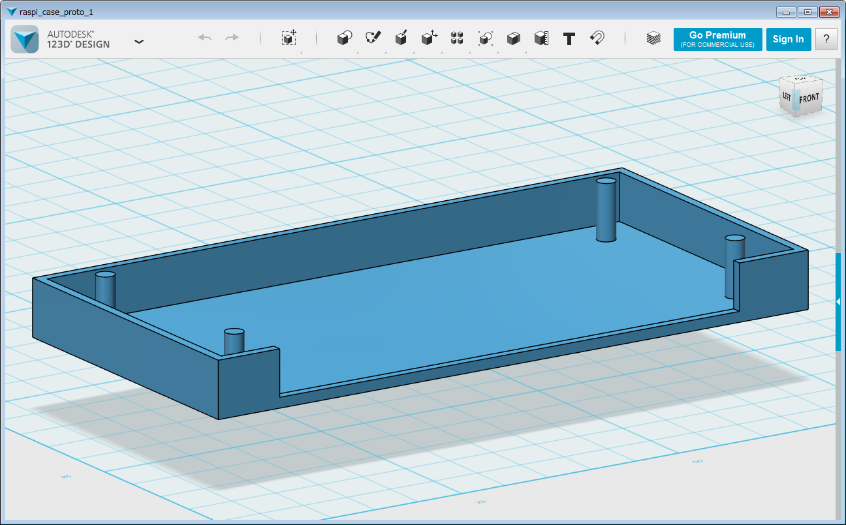
Task: Toggle the Snap magnet tool
Action: [x=597, y=38]
